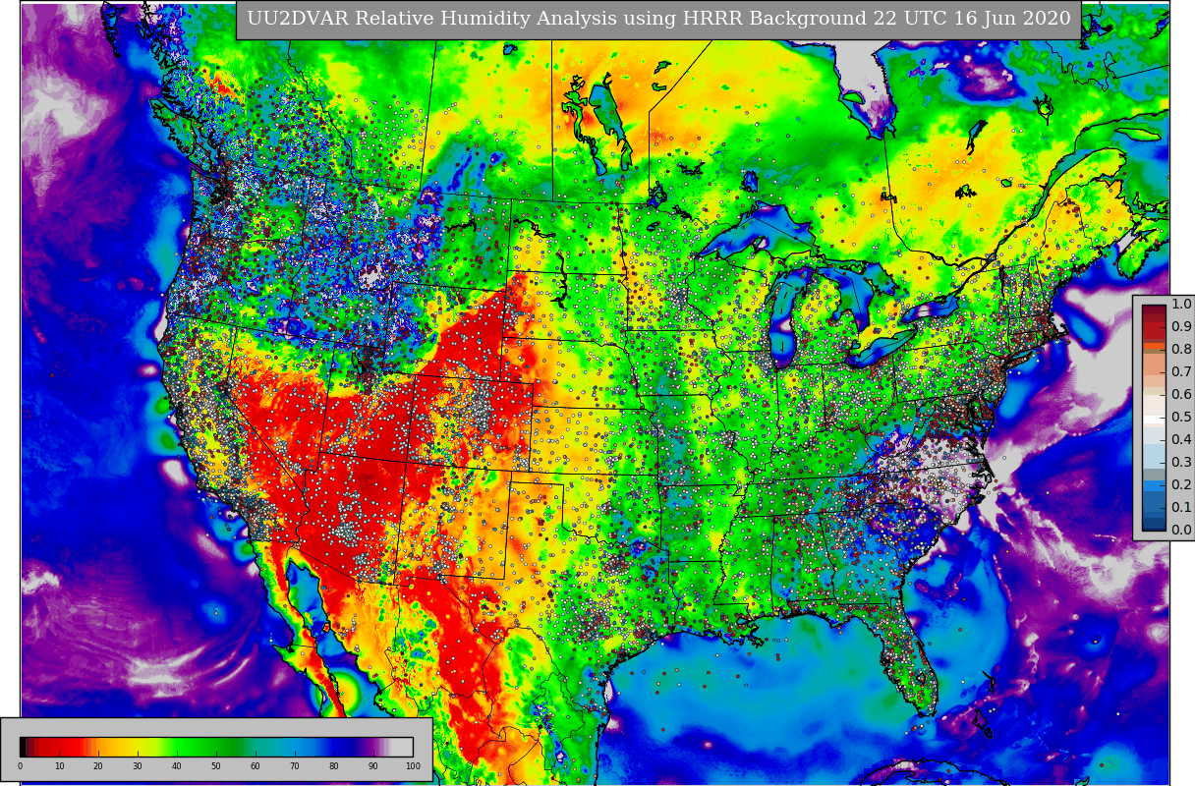Screen dimensions: 1195x786
Task: Click the 1.0 label on right colorbar
Action: (x=1181, y=305)
